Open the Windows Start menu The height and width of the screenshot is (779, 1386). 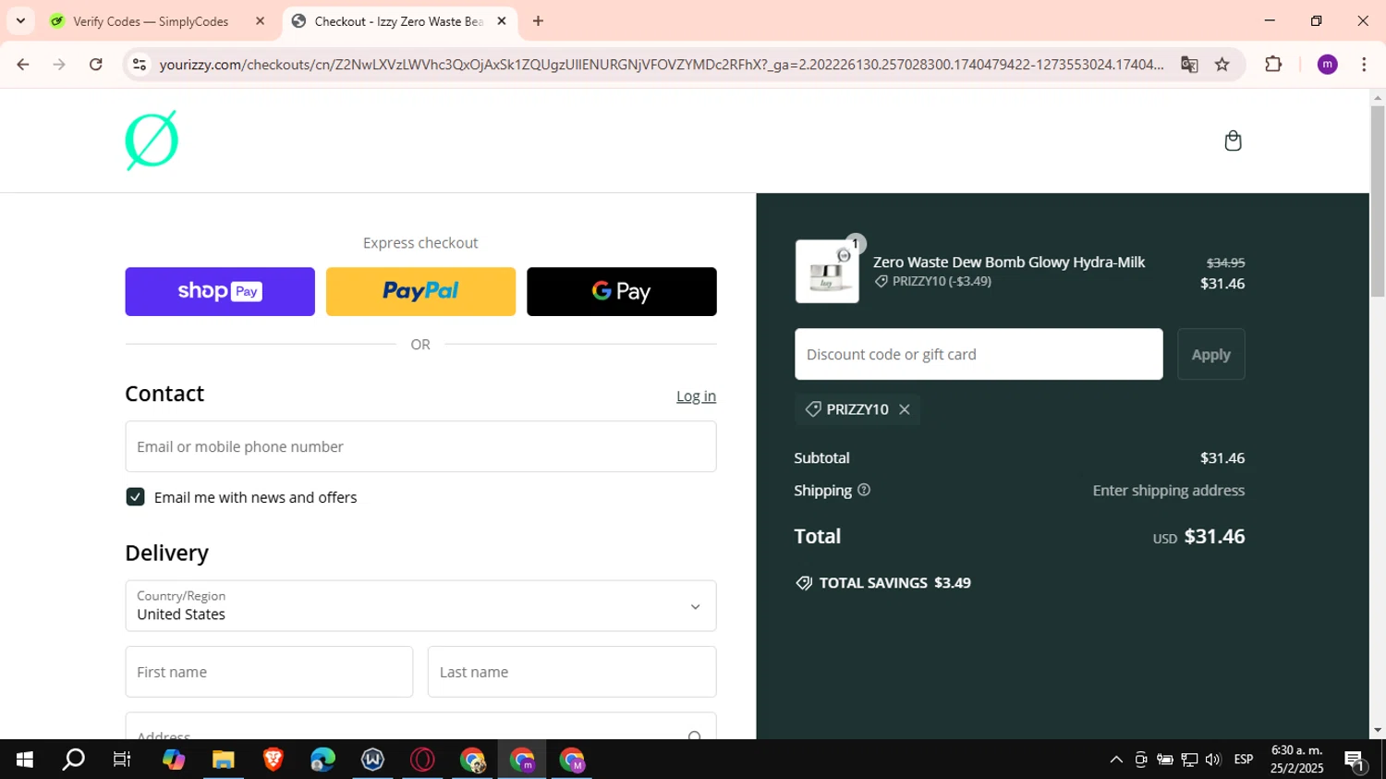pos(24,760)
